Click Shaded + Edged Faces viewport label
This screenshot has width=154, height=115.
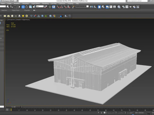(x=23, y=20)
